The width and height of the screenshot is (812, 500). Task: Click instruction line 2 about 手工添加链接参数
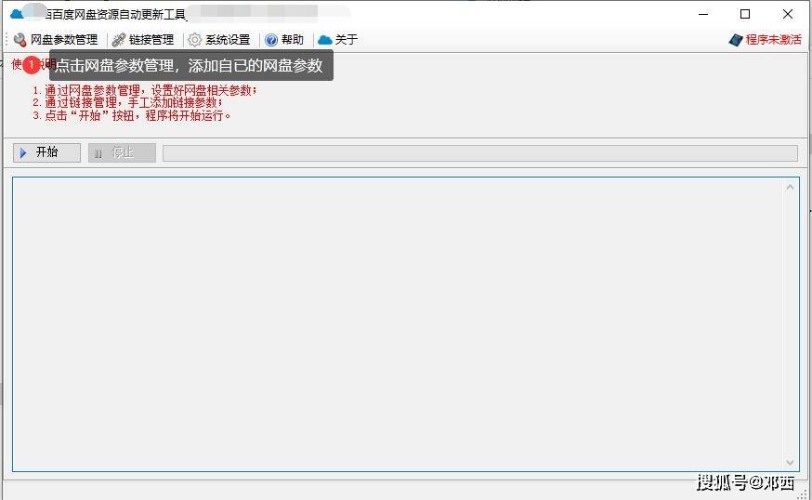[127, 102]
